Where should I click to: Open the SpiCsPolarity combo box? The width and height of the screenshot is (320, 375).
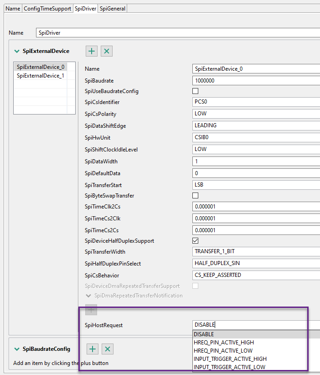[x=255, y=114]
